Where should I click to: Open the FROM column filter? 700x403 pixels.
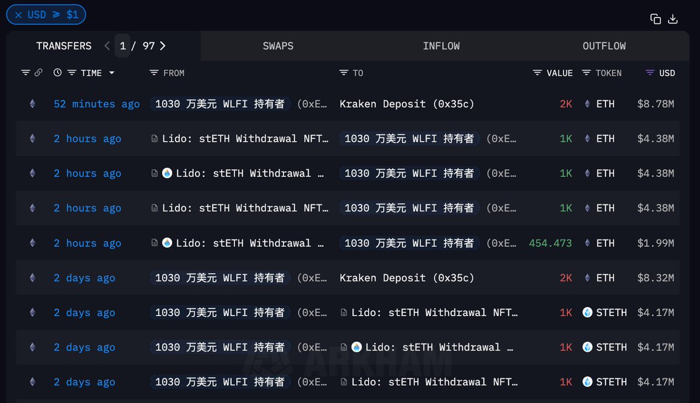154,73
